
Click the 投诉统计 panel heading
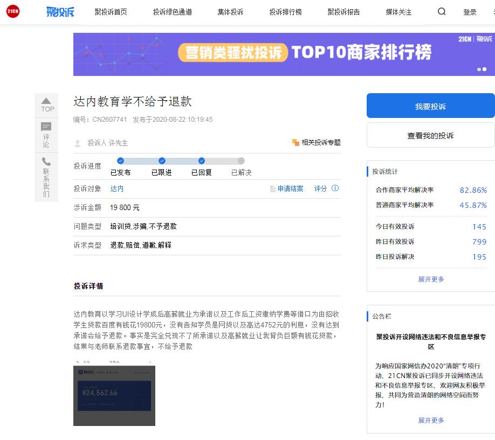[x=385, y=172]
